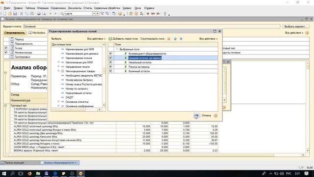Delete selected field with red X

coord(169,39)
